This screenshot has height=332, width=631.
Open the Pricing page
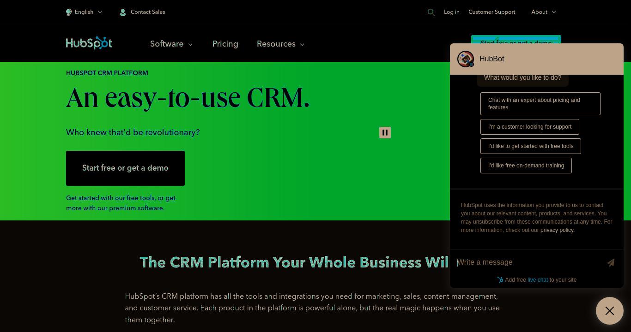click(225, 44)
